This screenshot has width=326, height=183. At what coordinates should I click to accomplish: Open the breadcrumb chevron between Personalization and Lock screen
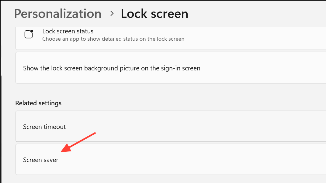tap(112, 14)
